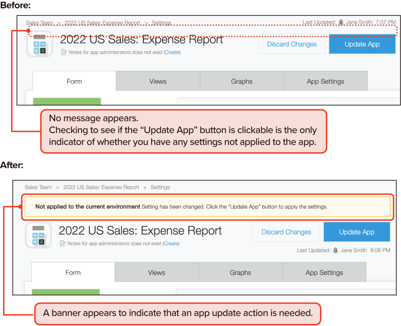The height and width of the screenshot is (326, 401).
Task: Open the Expense Report breadcrumb in After panel
Action: tap(101, 187)
